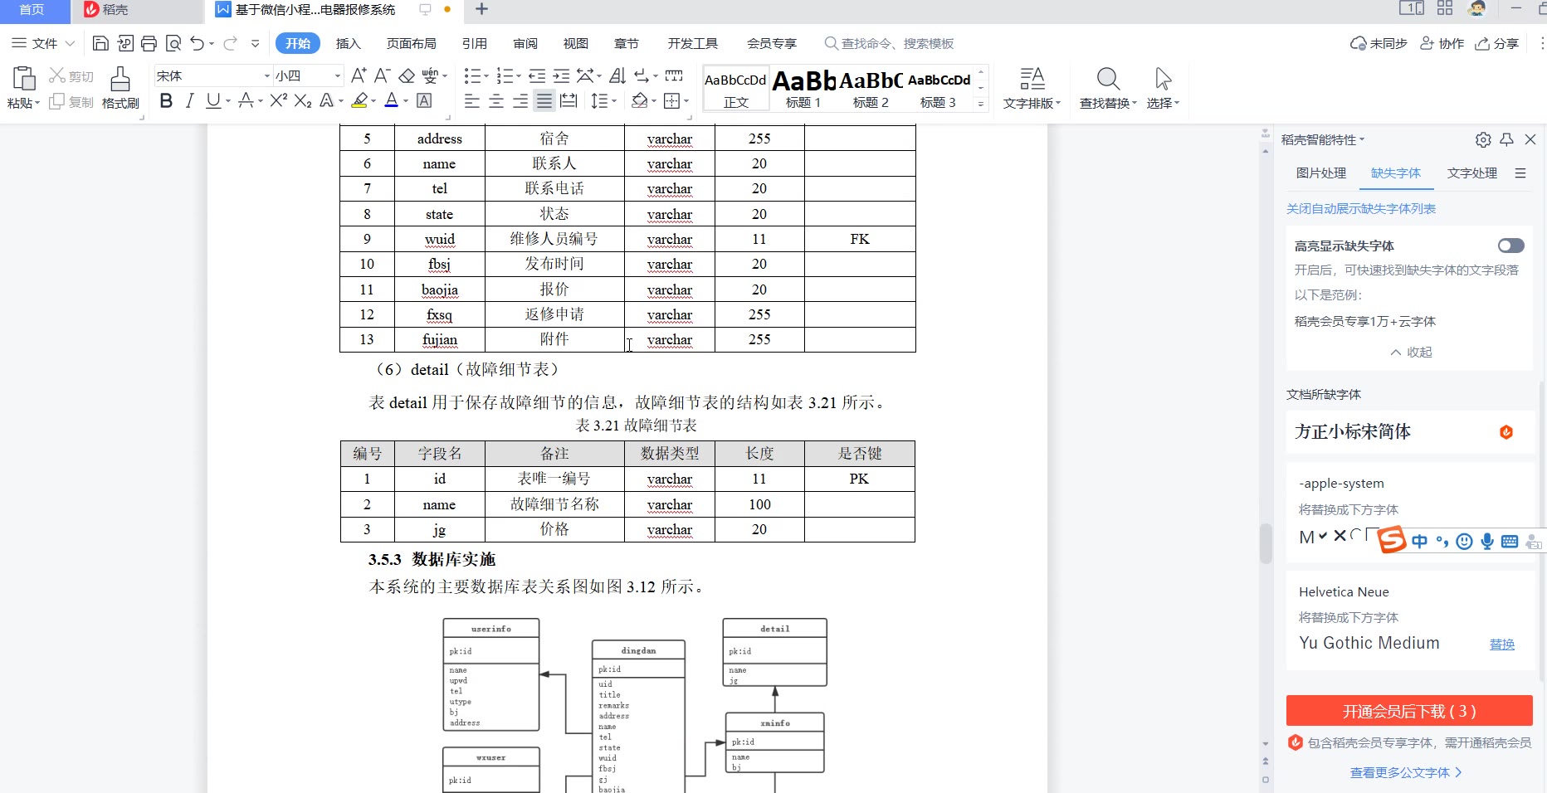Click 查看更多公文字体 link
Image resolution: width=1547 pixels, height=793 pixels.
click(1405, 772)
